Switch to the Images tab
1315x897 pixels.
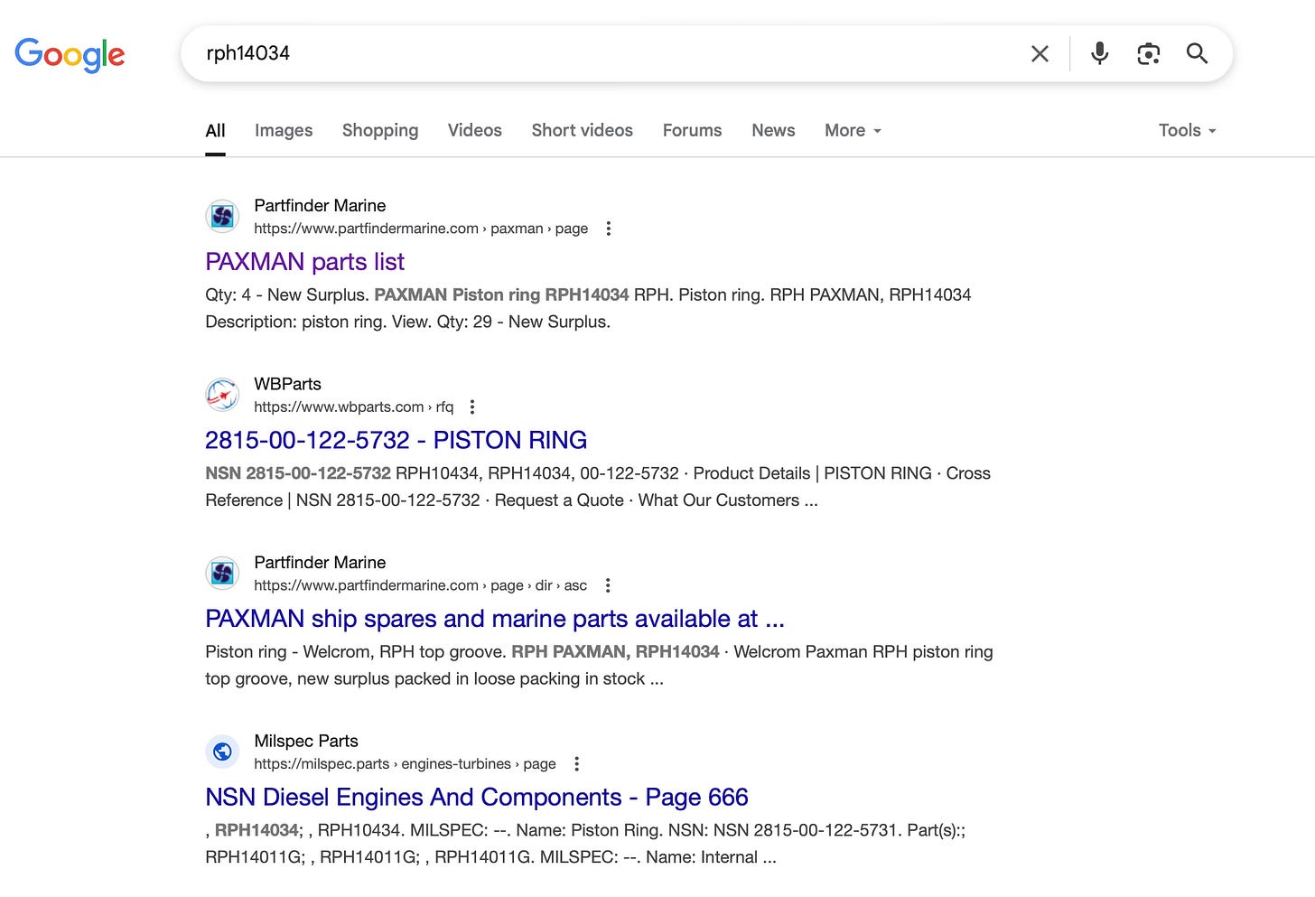284,130
